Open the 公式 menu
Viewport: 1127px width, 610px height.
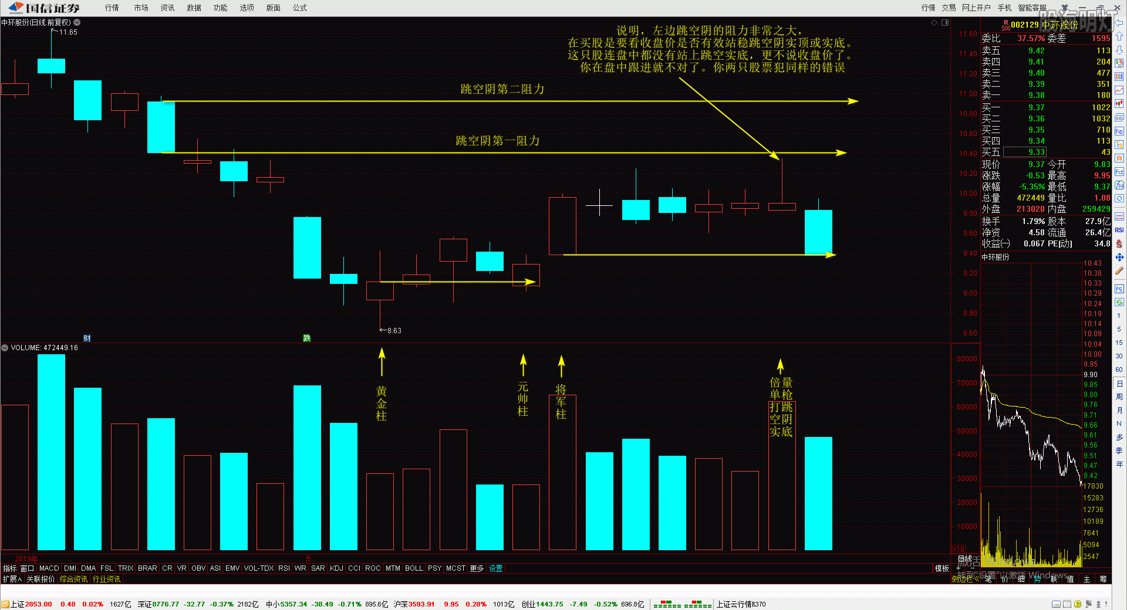click(299, 8)
